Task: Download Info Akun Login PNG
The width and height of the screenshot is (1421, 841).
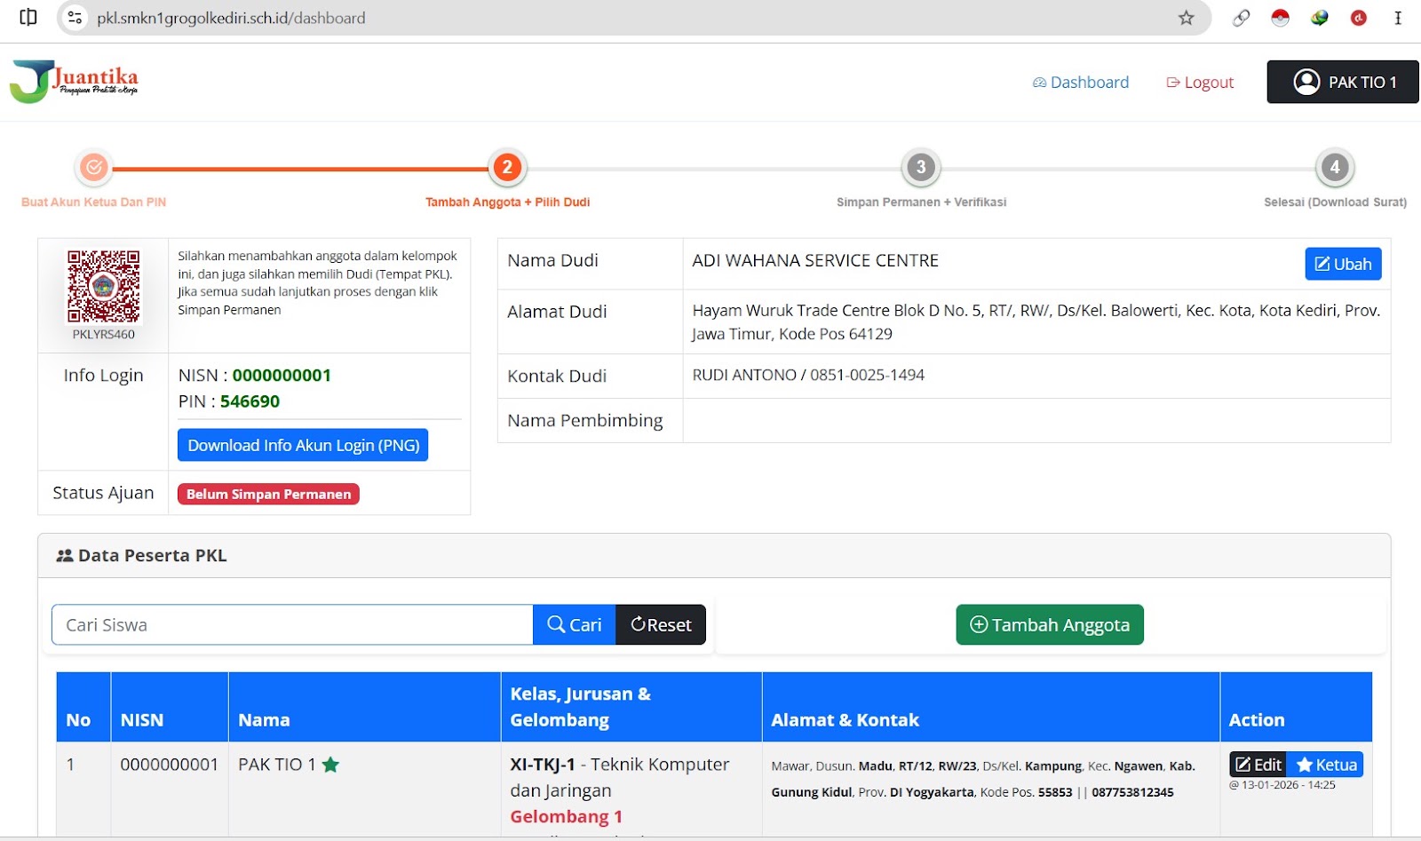Action: (x=303, y=445)
